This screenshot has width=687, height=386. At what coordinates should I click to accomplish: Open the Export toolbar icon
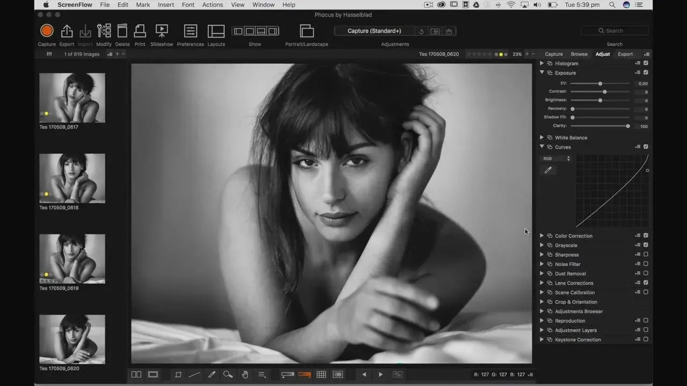[67, 31]
